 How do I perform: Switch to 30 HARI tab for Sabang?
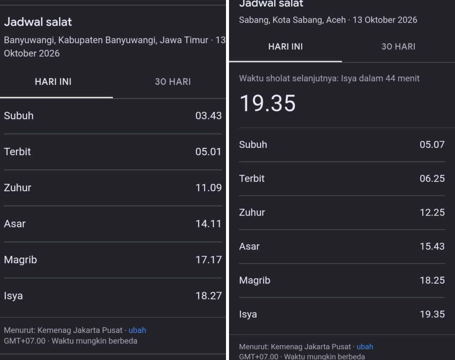coord(398,47)
